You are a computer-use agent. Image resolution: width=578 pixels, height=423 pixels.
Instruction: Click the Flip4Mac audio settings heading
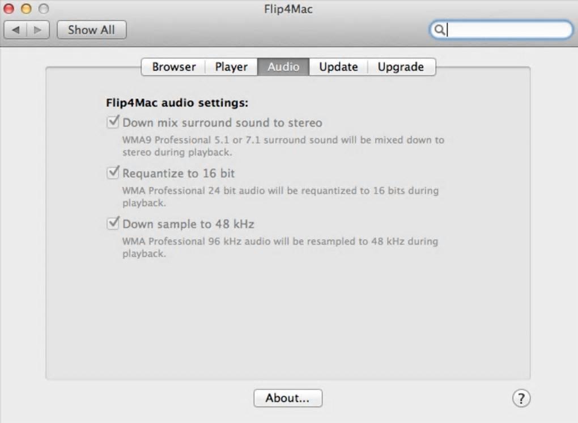(x=177, y=104)
